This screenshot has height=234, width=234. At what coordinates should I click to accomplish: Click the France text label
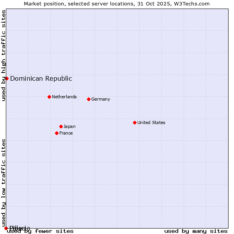(66, 133)
